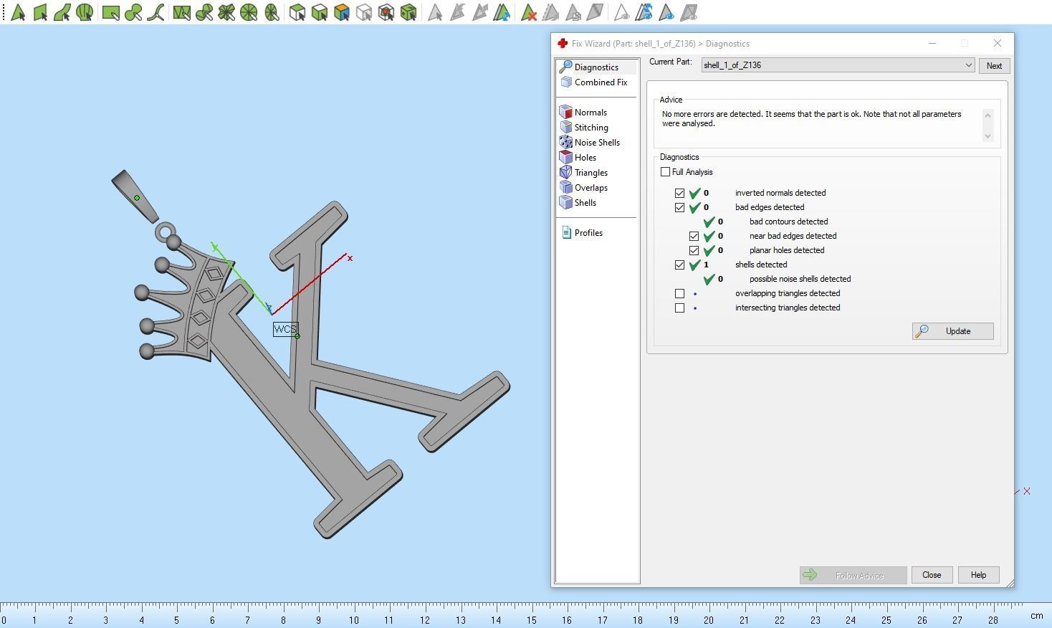Uncheck planar holes detection
1052x628 pixels.
click(x=694, y=251)
